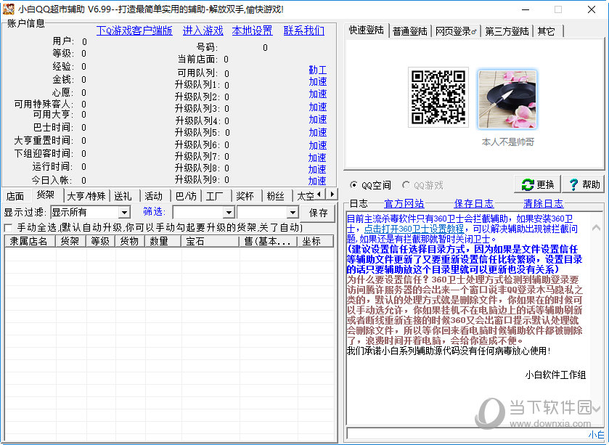Sort by the 数量 column header

(163, 241)
